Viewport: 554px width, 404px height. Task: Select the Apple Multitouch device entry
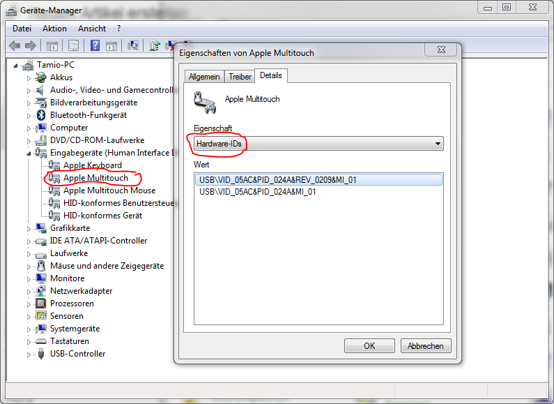tap(95, 178)
